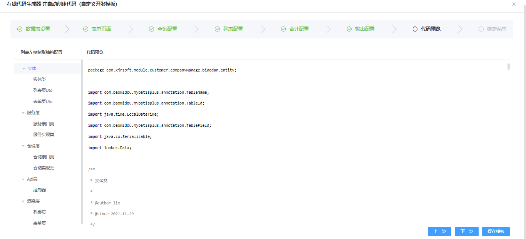Screen dimensions: 526x239
Task: Click the 合计配置 step checkmark icon
Action: 283,29
